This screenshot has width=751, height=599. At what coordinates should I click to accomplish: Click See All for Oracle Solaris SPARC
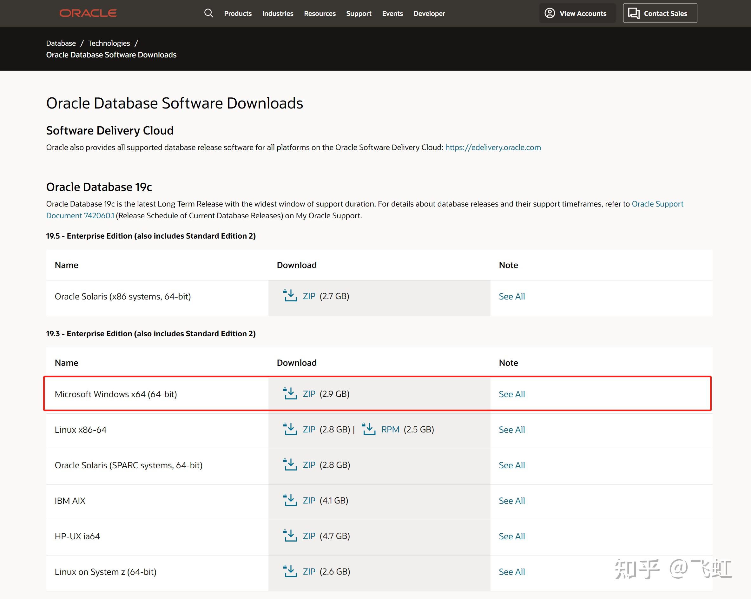pyautogui.click(x=512, y=465)
